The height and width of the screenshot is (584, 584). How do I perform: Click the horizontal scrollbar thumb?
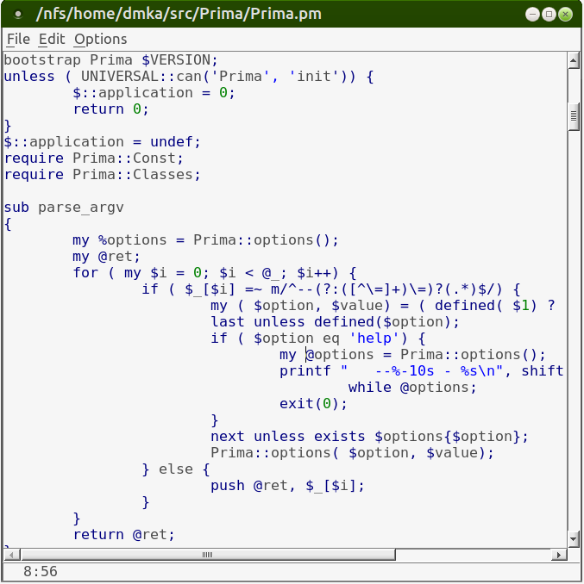(208, 555)
